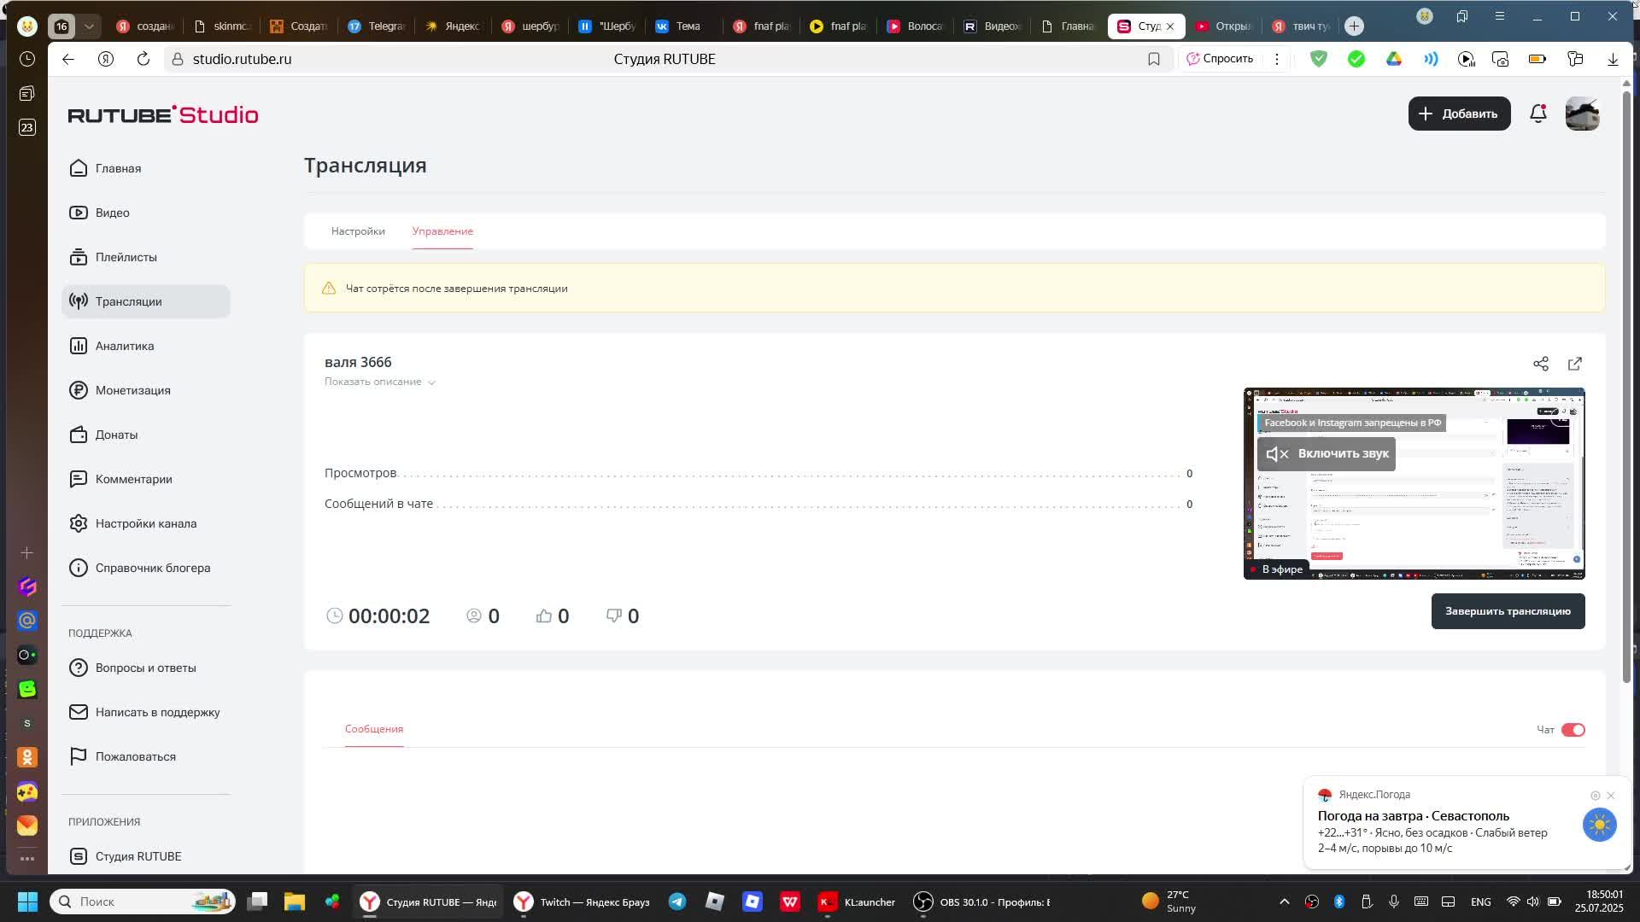
Task: Click the page vertical scrollbar
Action: 1626,384
